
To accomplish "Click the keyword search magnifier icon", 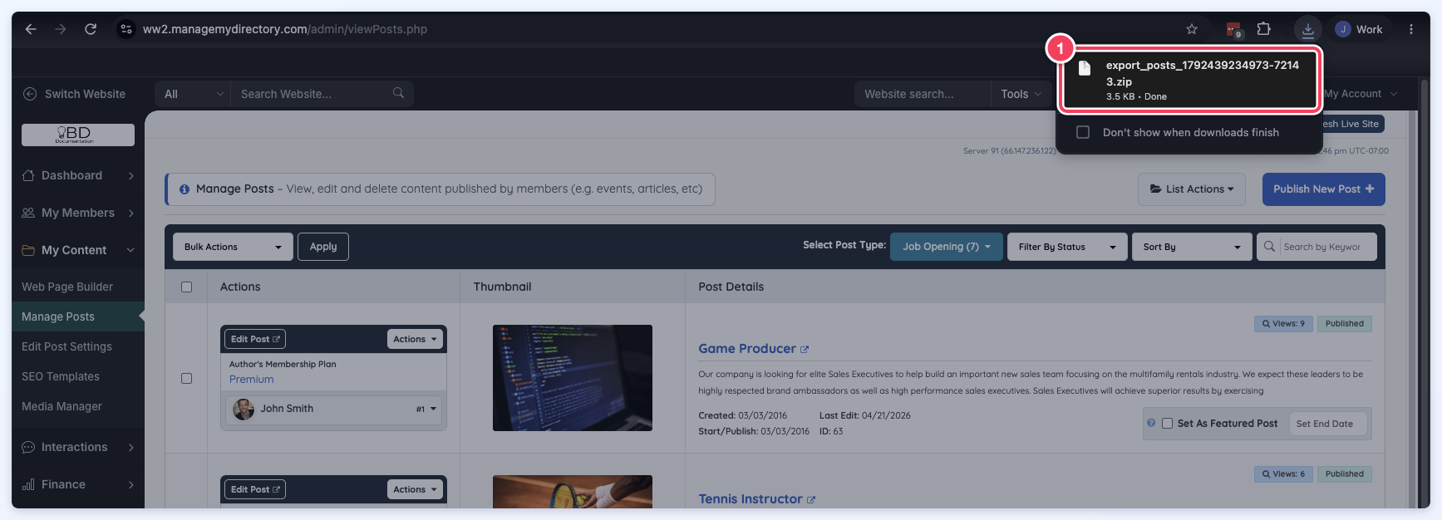I will tap(1269, 247).
